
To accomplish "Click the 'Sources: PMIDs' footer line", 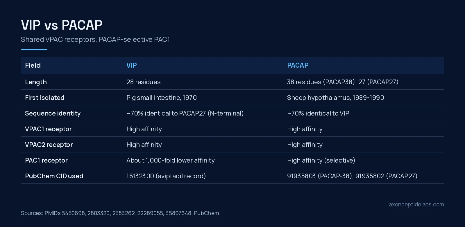I will click(120, 213).
